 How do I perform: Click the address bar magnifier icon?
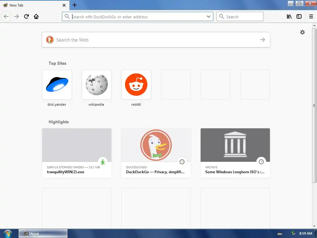67,17
